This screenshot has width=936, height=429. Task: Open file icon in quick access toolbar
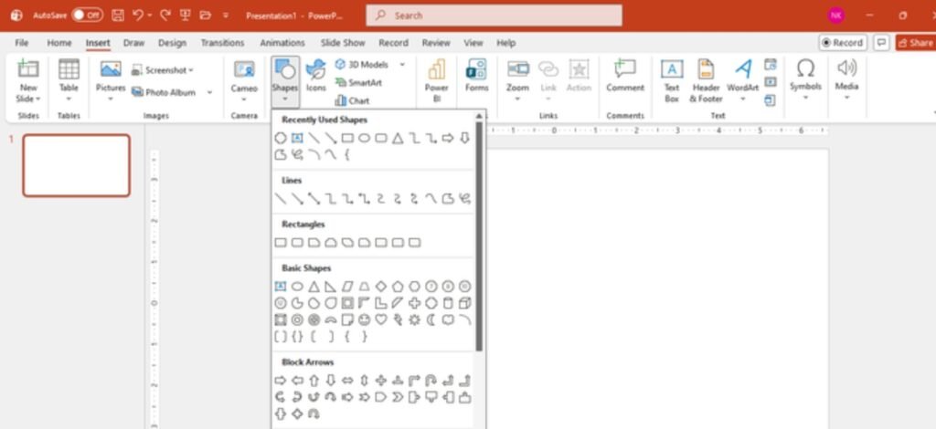click(206, 16)
